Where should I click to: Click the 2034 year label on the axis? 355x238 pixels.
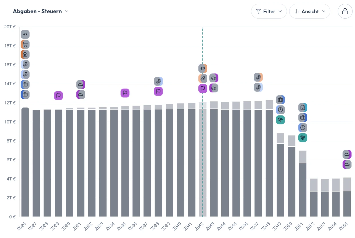coord(110,226)
